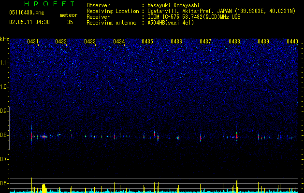Click the 0434 time marker
Image resolution: width=304 pixels, height=193 pixels.
tap(119, 41)
